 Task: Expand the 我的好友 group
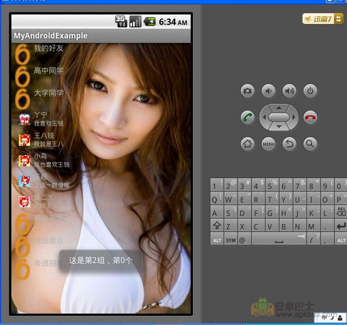pyautogui.click(x=101, y=54)
